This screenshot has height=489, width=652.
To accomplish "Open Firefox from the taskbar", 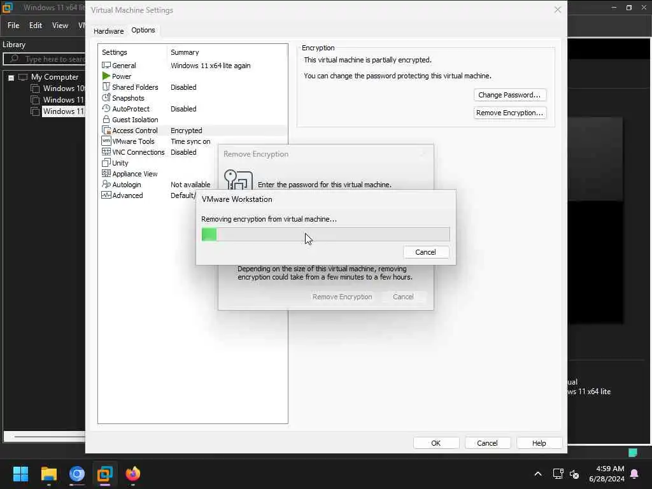I will coord(133,474).
